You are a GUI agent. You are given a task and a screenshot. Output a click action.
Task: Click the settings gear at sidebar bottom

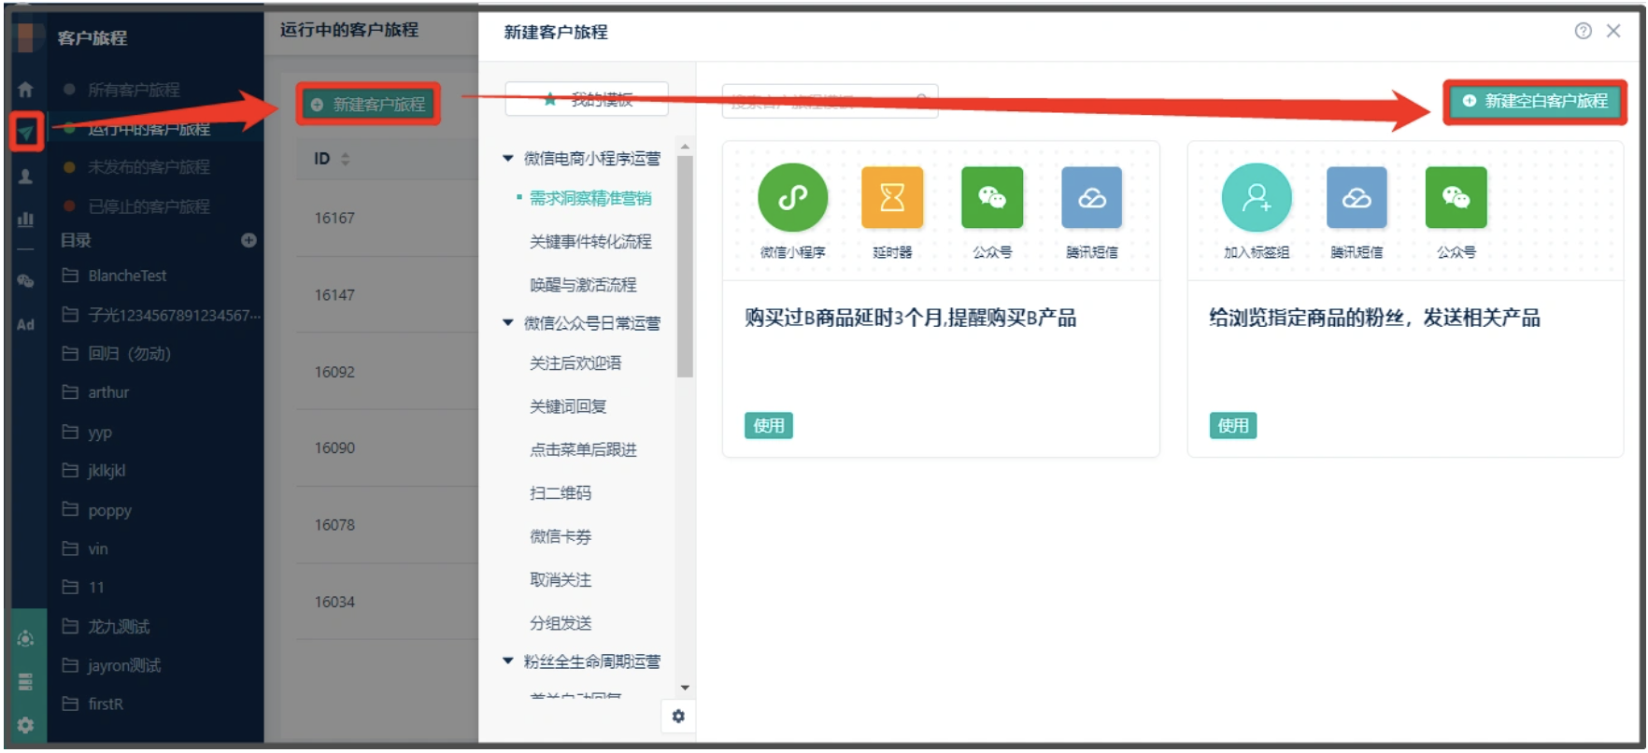tap(25, 725)
